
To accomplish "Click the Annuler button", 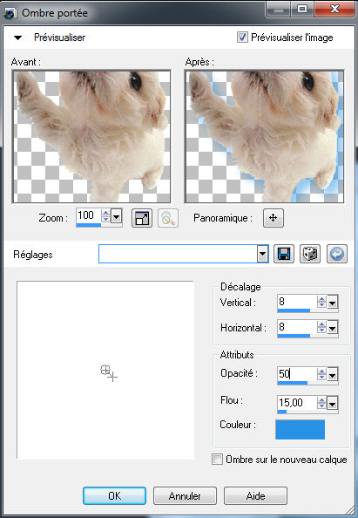I will coord(185,495).
